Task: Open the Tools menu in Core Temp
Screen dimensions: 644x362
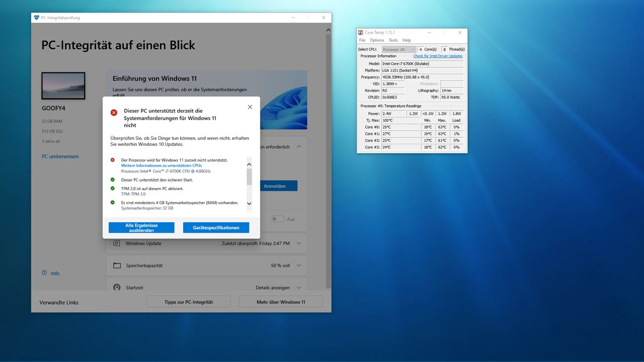Action: pyautogui.click(x=393, y=40)
